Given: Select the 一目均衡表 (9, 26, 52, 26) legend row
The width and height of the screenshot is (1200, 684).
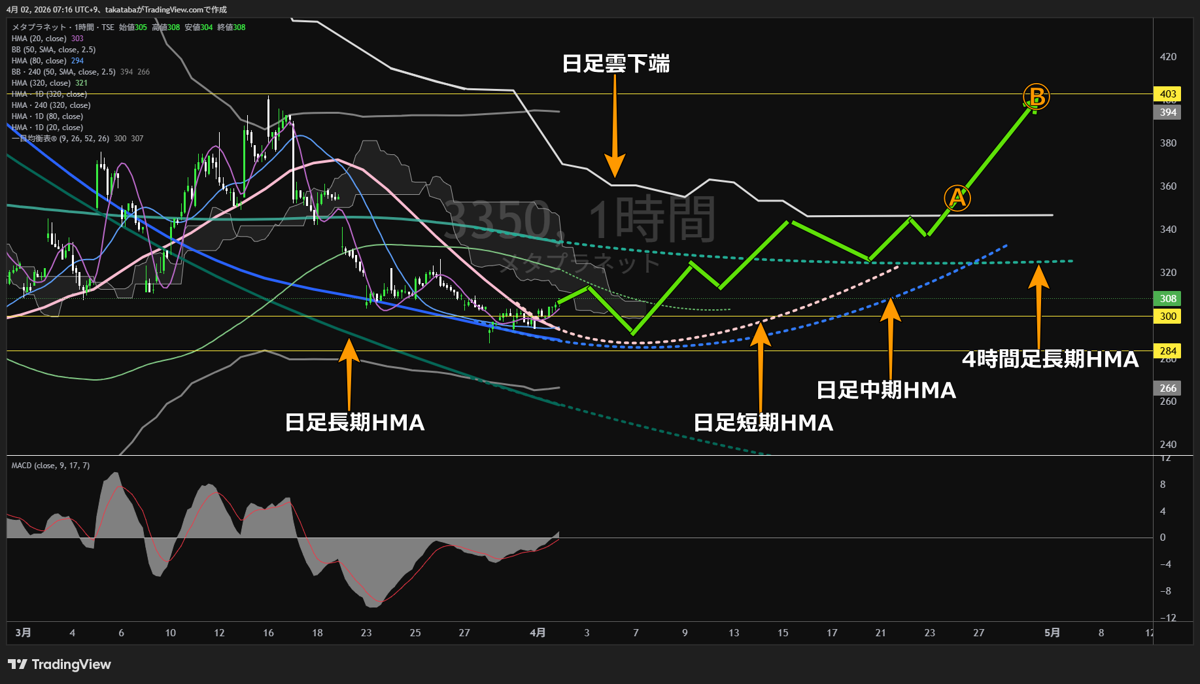Looking at the screenshot, I should 77,139.
